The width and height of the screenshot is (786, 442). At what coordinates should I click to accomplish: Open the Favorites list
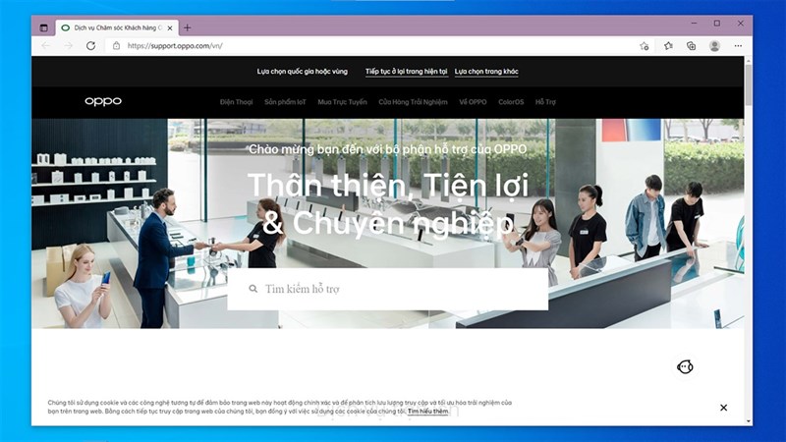(x=668, y=46)
